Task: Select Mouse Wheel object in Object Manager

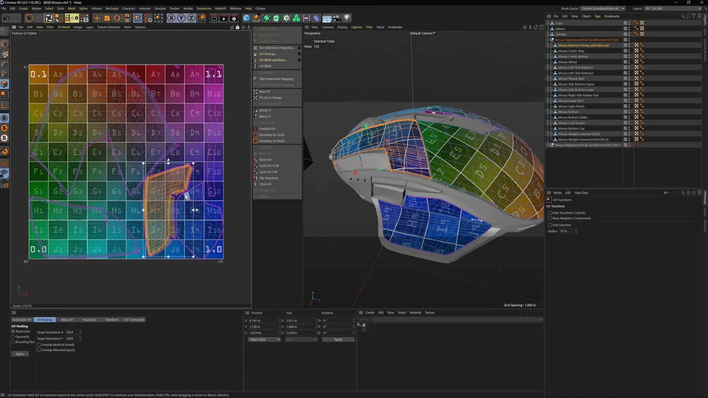Action: coord(568,62)
